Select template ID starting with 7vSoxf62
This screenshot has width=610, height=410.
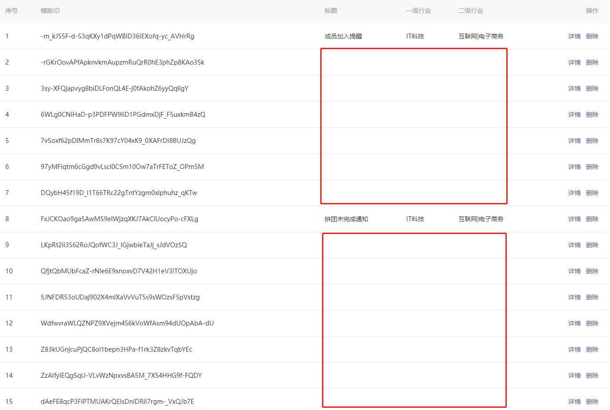tap(118, 141)
